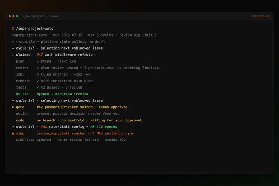Click the plan review passed checkmark
The height and width of the screenshot is (186, 279).
click(38, 68)
